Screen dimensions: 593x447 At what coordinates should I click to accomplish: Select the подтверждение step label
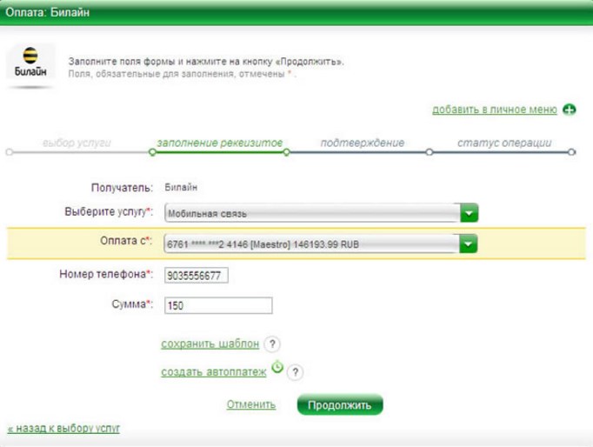362,142
